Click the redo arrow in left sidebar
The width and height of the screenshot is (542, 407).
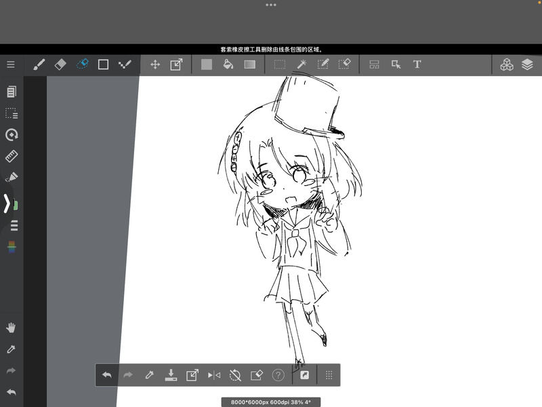pyautogui.click(x=11, y=370)
